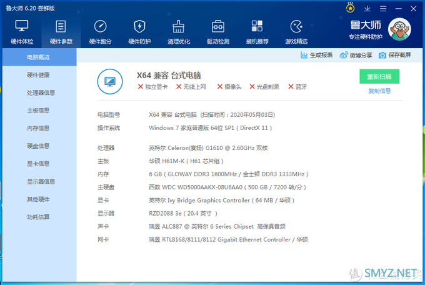This screenshot has width=425, height=285.
Task: Select 主板信息 in sidebar
Action: point(39,111)
